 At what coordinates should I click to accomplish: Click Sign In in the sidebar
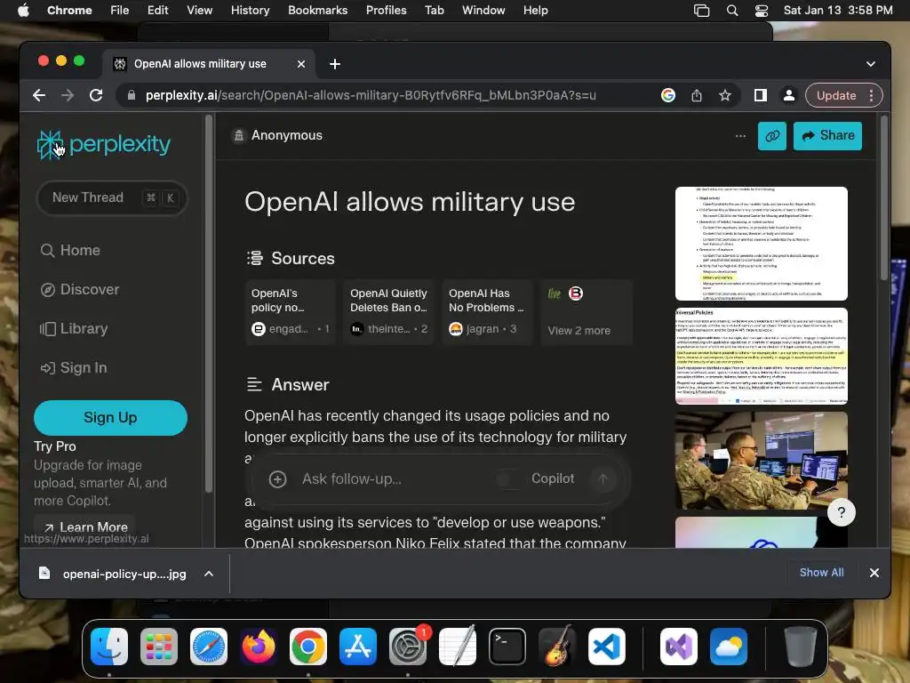coord(74,367)
